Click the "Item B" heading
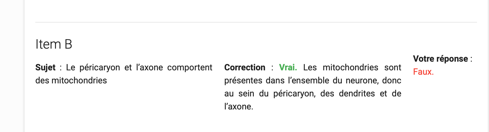489x132 pixels. [x=54, y=44]
